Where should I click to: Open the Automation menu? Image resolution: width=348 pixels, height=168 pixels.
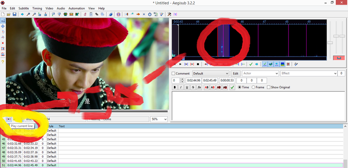(x=76, y=8)
